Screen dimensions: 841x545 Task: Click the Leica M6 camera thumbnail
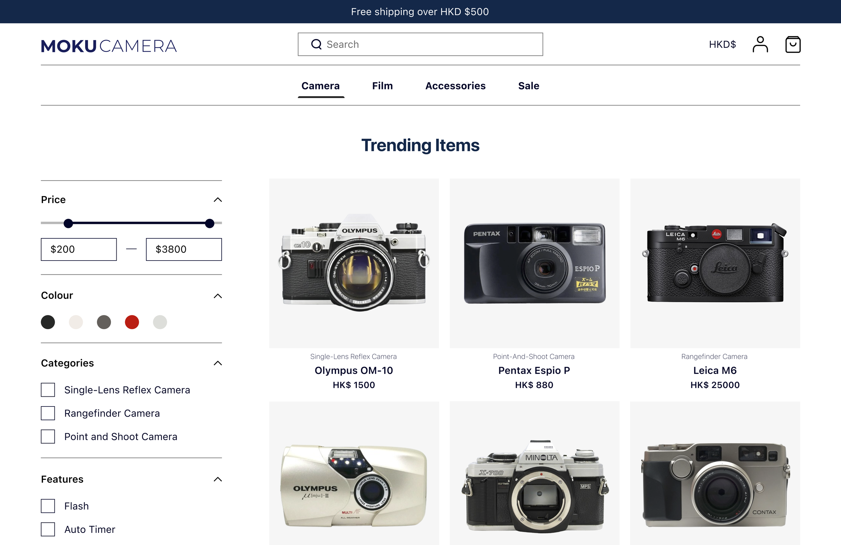click(715, 263)
